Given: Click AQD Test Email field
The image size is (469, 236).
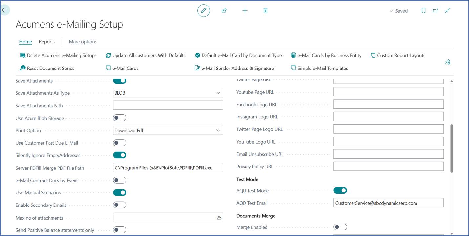Looking at the screenshot, I should click(x=389, y=203).
